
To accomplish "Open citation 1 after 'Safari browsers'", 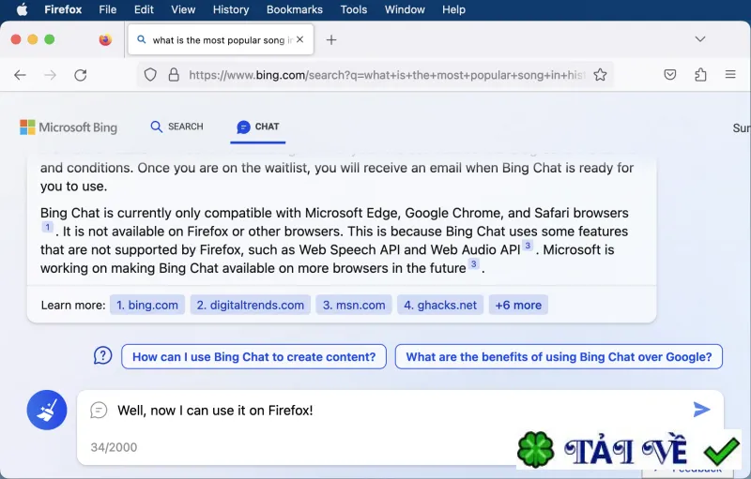I will click(x=47, y=227).
